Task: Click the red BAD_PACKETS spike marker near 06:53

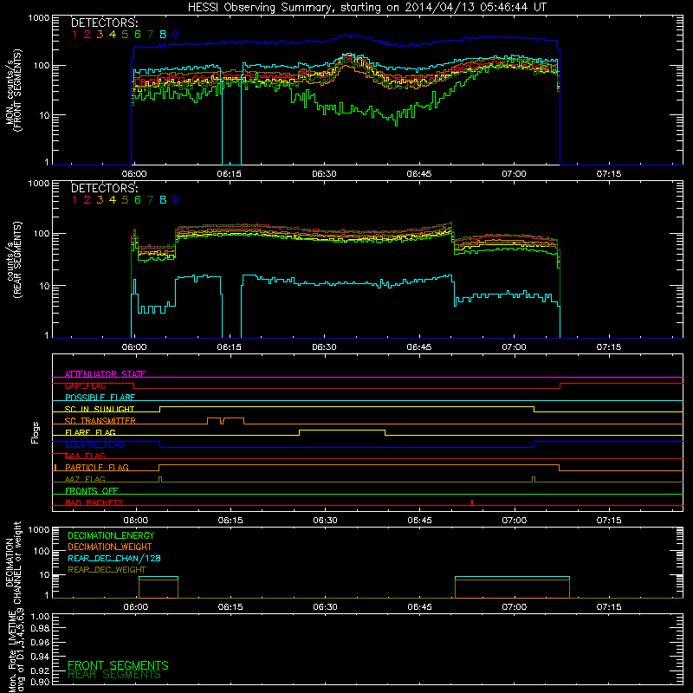Action: tap(472, 502)
